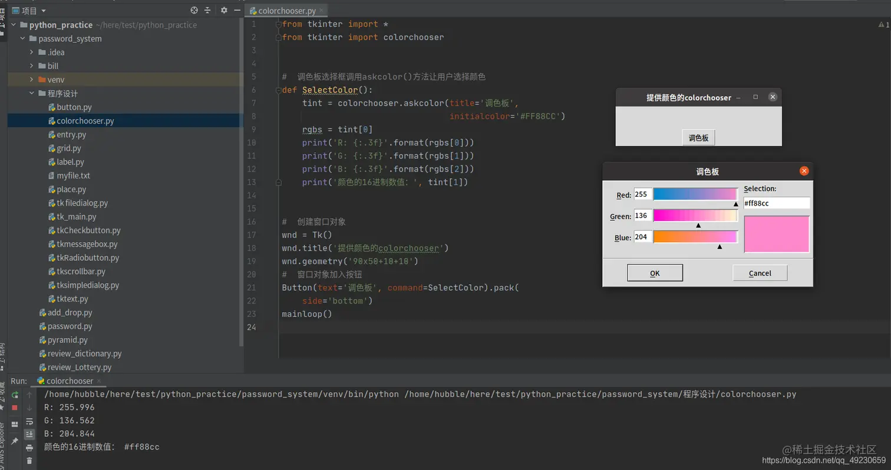Expand the .idea folder

click(32, 52)
